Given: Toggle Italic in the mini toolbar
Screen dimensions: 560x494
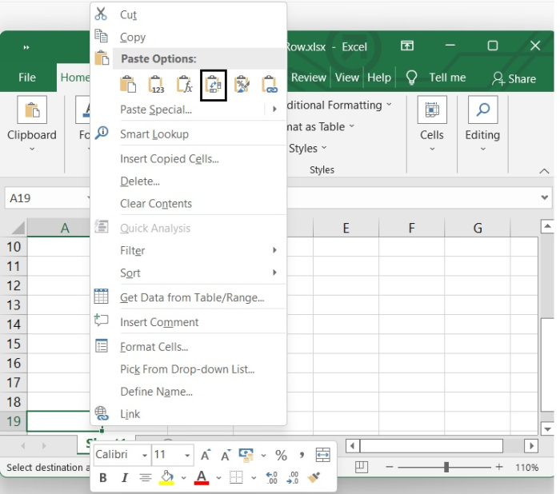Looking at the screenshot, I should click(124, 478).
